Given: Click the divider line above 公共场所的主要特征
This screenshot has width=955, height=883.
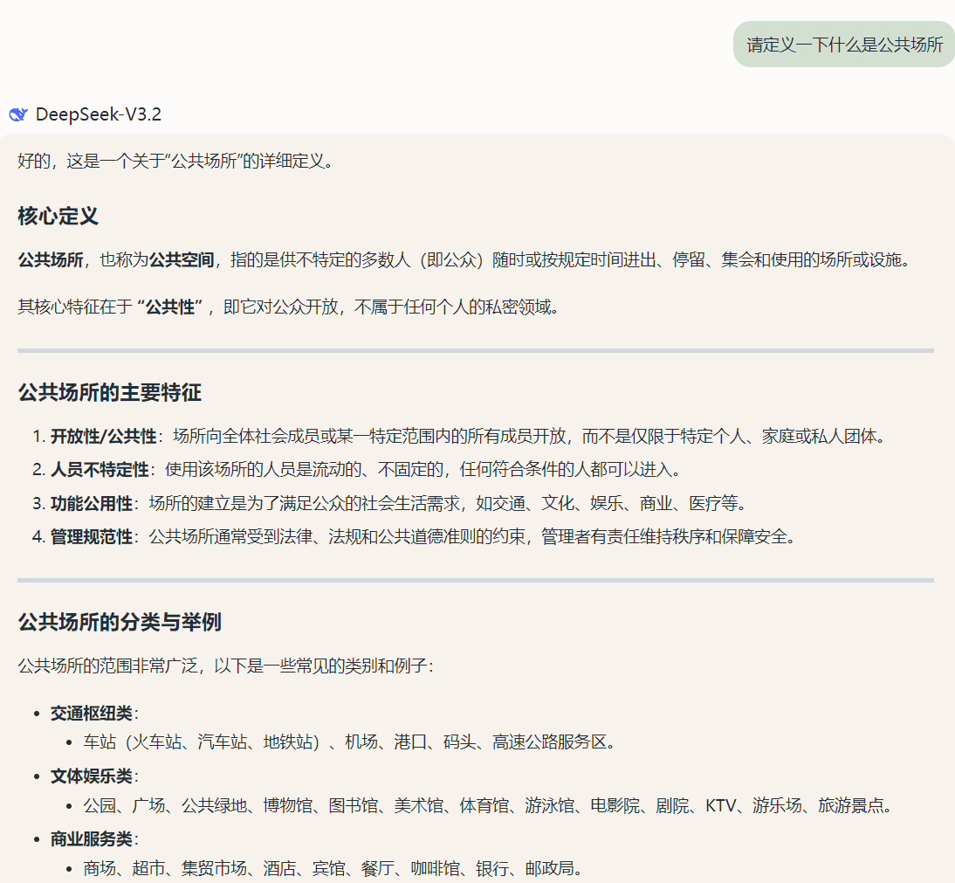Looking at the screenshot, I should click(476, 350).
